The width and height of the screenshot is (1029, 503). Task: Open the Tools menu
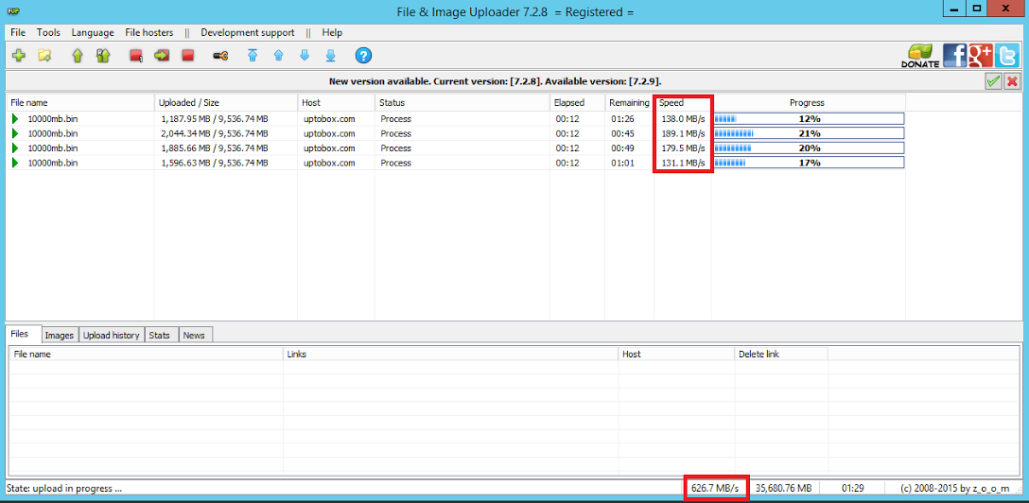48,32
